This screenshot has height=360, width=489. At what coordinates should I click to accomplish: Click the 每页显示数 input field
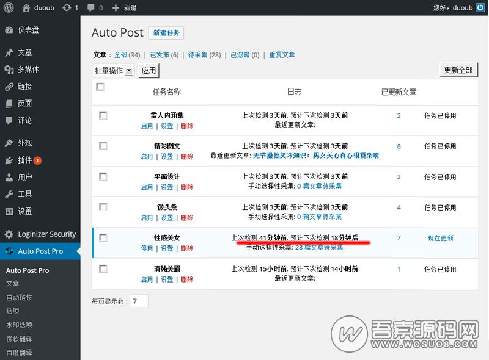pos(139,301)
